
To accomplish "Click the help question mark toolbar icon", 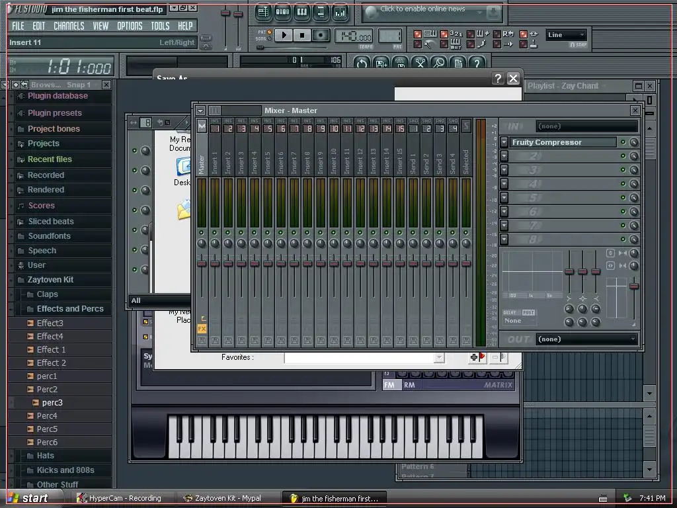I will tap(477, 63).
